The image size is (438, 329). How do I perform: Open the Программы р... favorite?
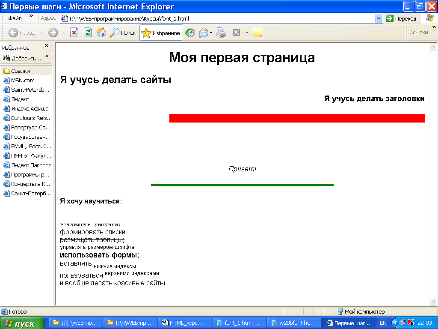27,175
